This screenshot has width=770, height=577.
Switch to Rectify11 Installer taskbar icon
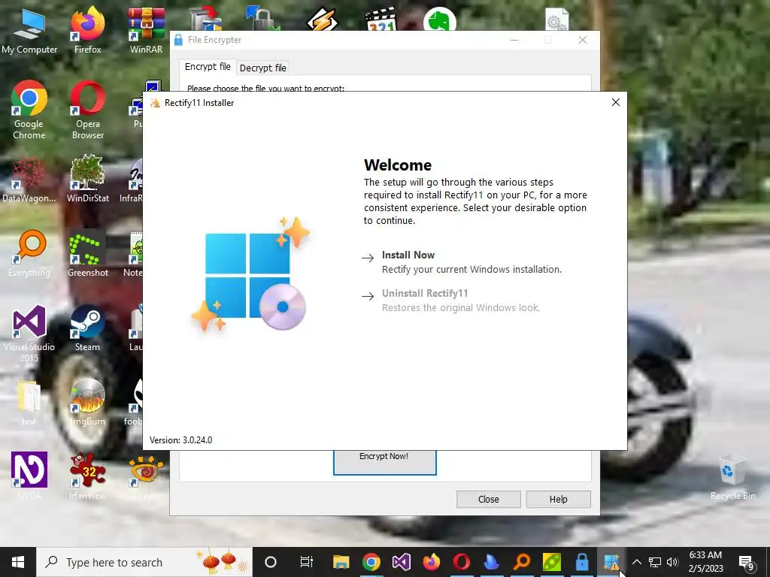point(611,562)
